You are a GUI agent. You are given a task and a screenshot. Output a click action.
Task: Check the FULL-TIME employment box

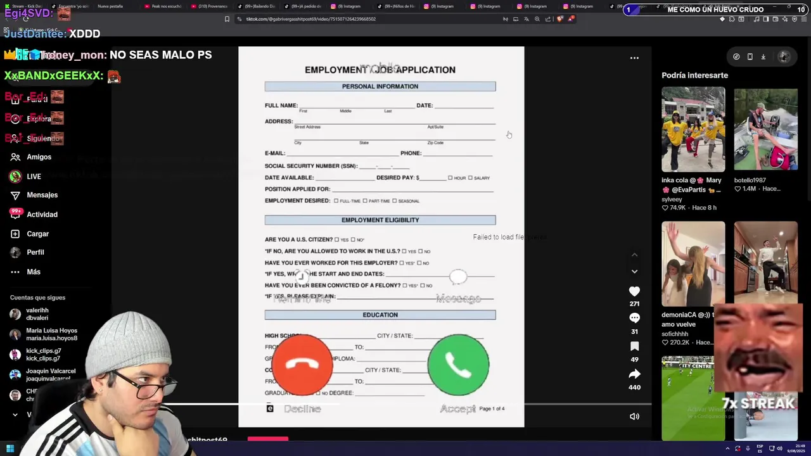(x=336, y=201)
